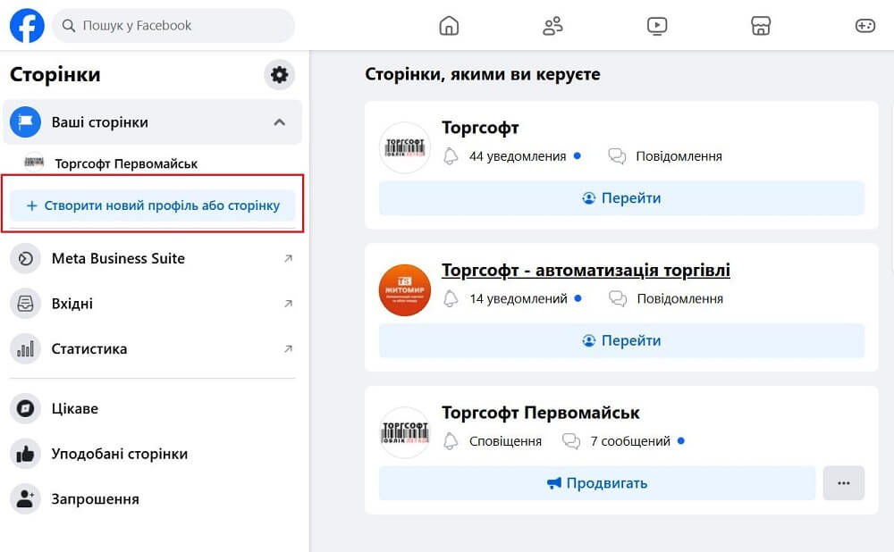The image size is (894, 552).
Task: Click the Пошук у Facebook search field
Action: point(173,26)
